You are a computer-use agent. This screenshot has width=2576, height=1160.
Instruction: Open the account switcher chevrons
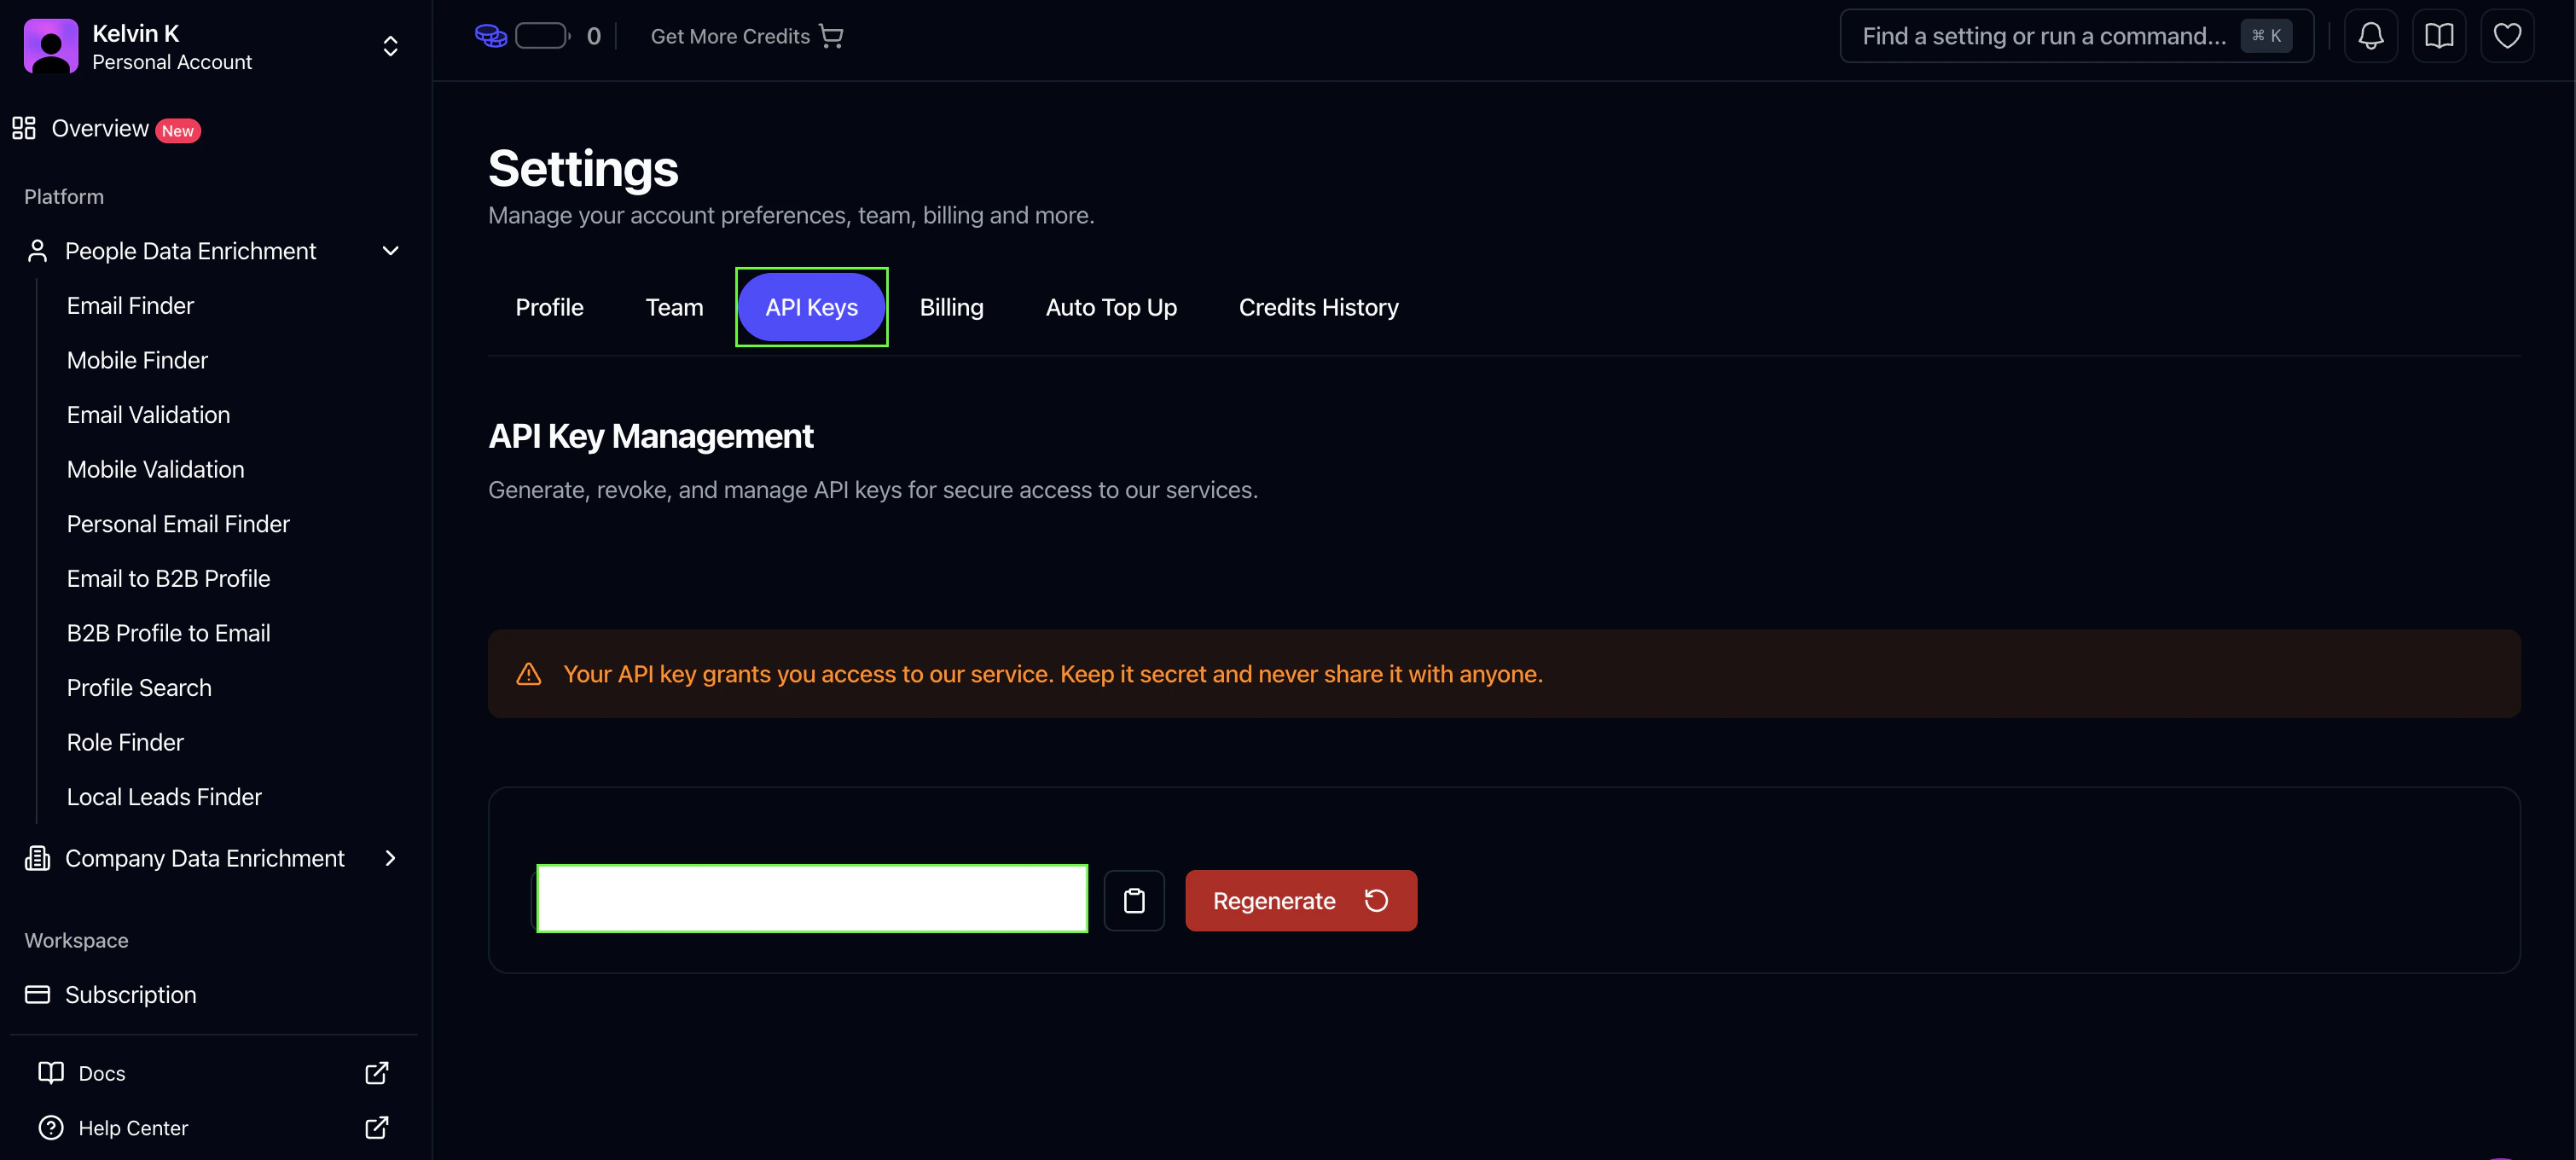pyautogui.click(x=390, y=46)
